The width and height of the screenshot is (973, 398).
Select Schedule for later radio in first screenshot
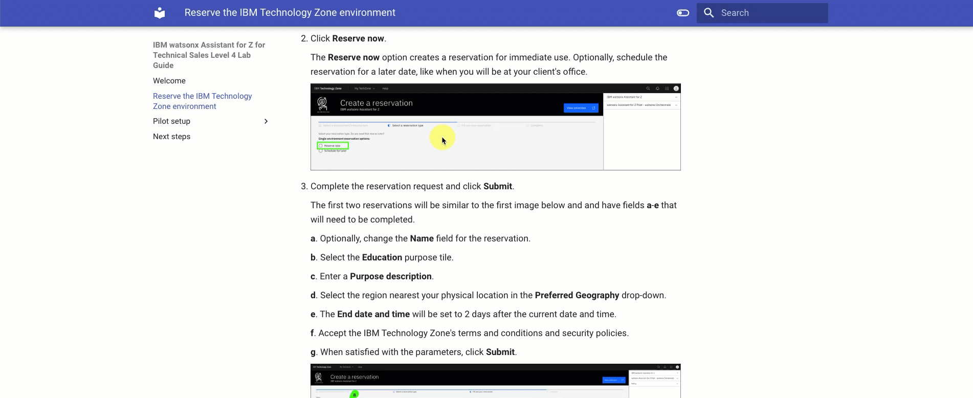321,151
